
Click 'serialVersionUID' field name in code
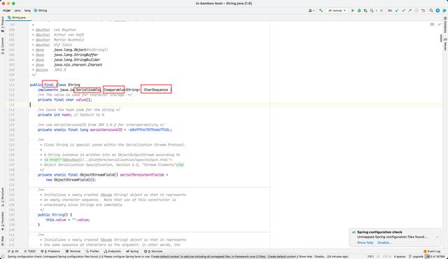click(x=106, y=129)
